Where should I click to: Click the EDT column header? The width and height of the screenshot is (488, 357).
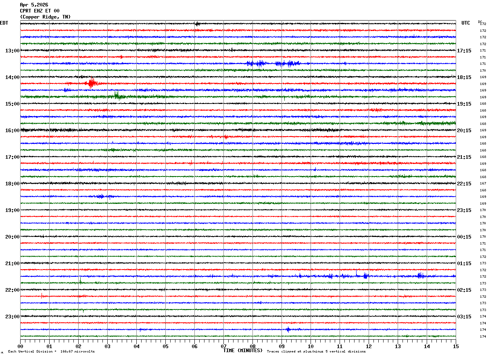(x=4, y=23)
